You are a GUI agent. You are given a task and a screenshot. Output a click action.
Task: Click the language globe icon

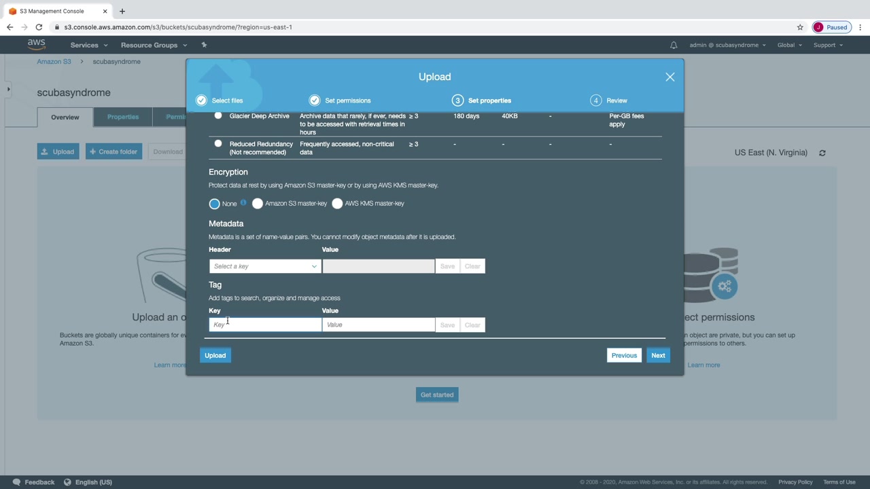67,482
